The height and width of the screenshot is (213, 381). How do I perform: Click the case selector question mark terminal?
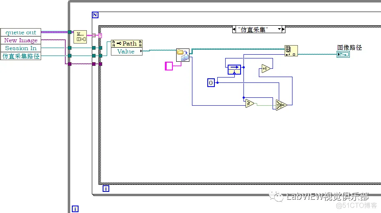point(100,36)
